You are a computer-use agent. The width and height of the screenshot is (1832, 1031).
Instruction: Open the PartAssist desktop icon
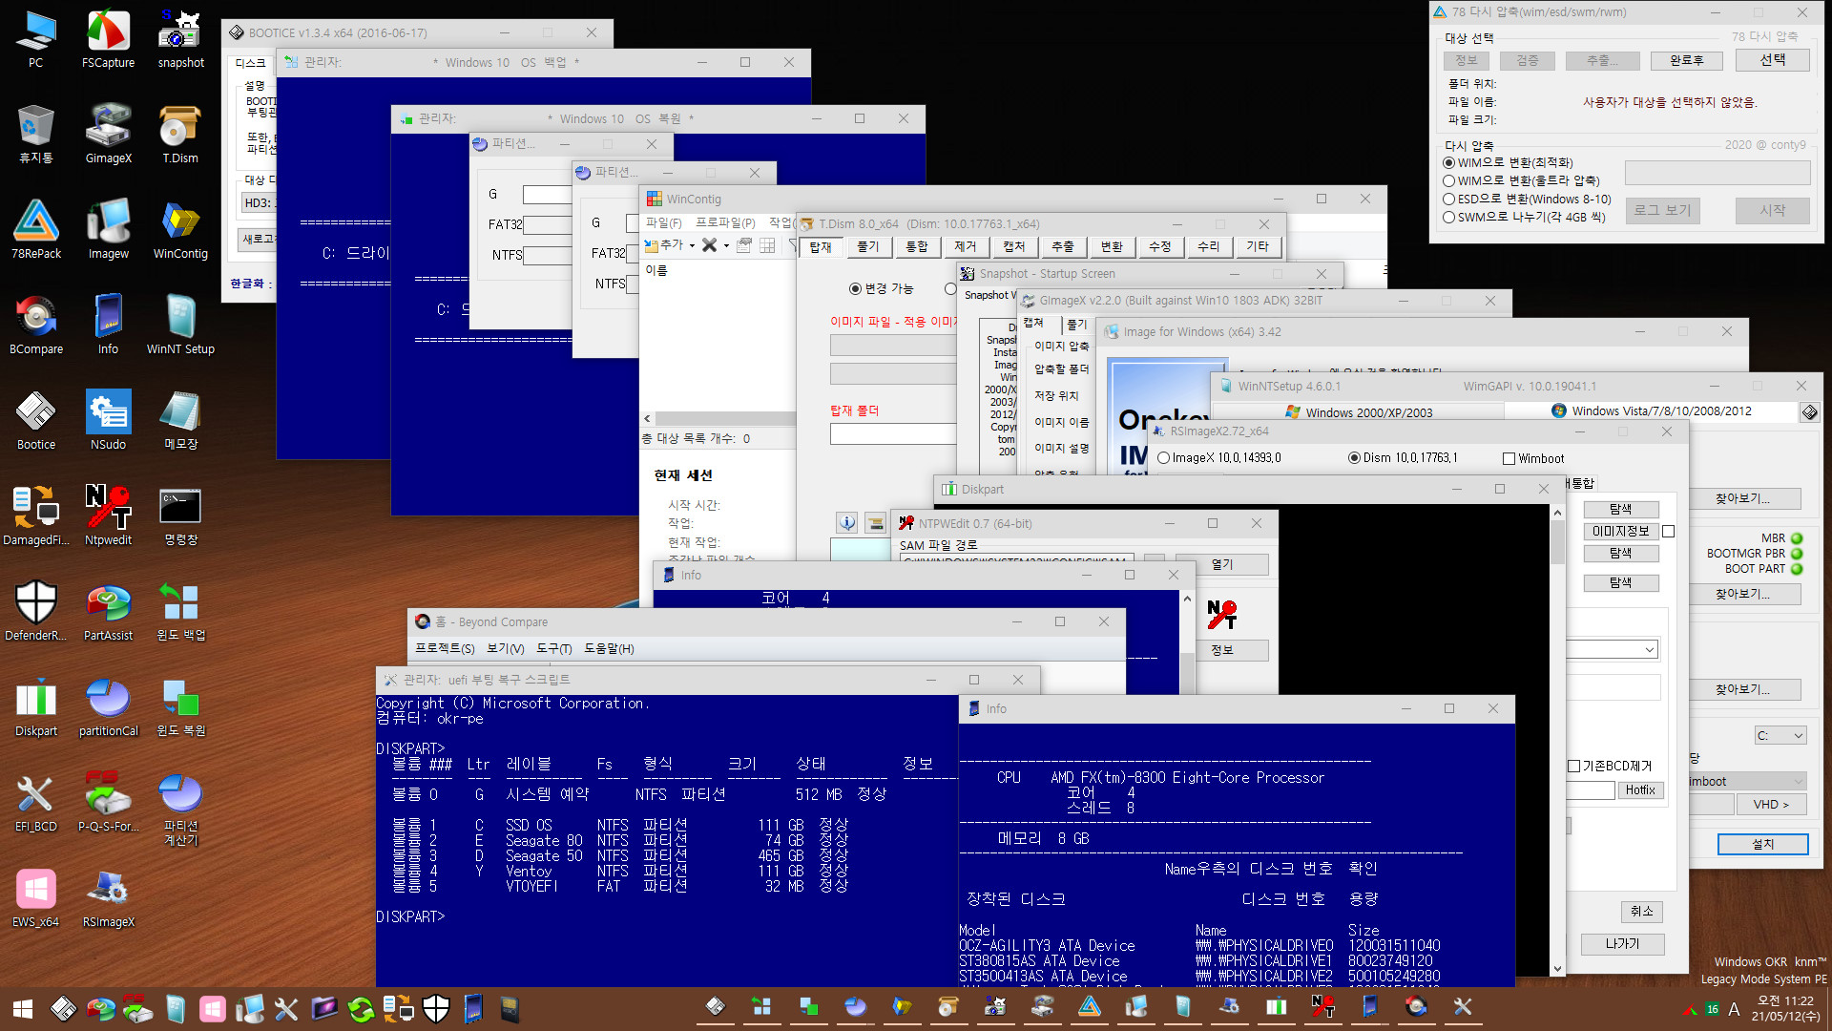108,613
